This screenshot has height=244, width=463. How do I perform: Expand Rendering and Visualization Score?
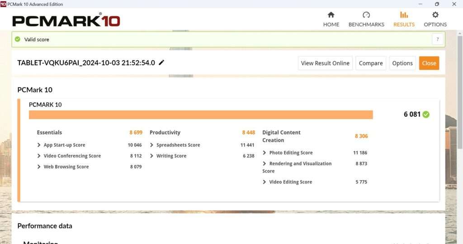265,164
